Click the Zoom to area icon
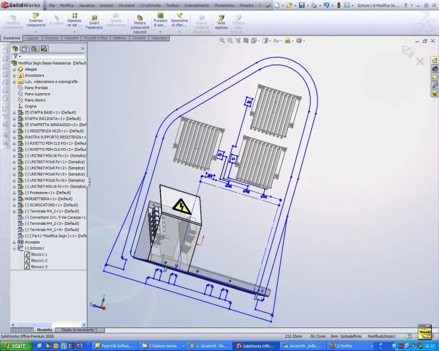 click(x=230, y=41)
